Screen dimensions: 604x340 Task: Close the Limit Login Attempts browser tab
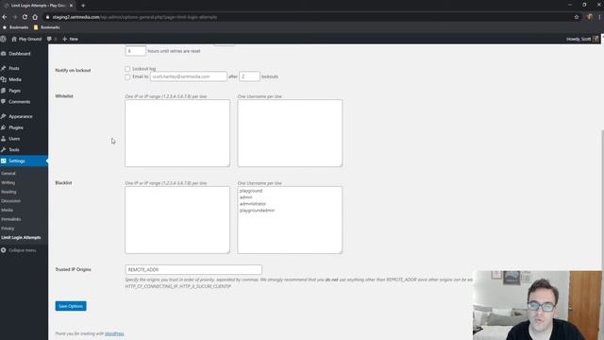coord(71,6)
